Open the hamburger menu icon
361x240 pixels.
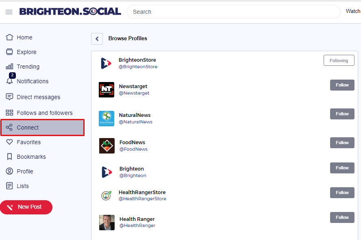[x=9, y=12]
